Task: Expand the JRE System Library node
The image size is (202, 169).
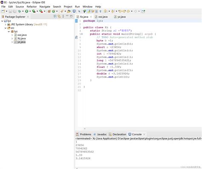Action: (x=6, y=24)
